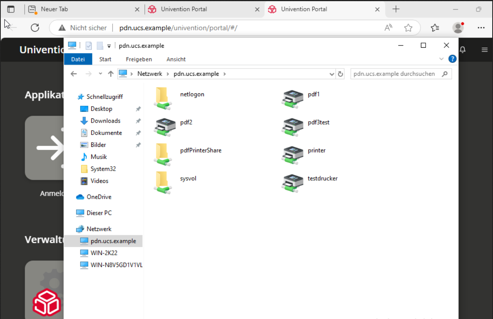This screenshot has width=493, height=319.
Task: Go up one level in Explorer
Action: click(x=111, y=74)
